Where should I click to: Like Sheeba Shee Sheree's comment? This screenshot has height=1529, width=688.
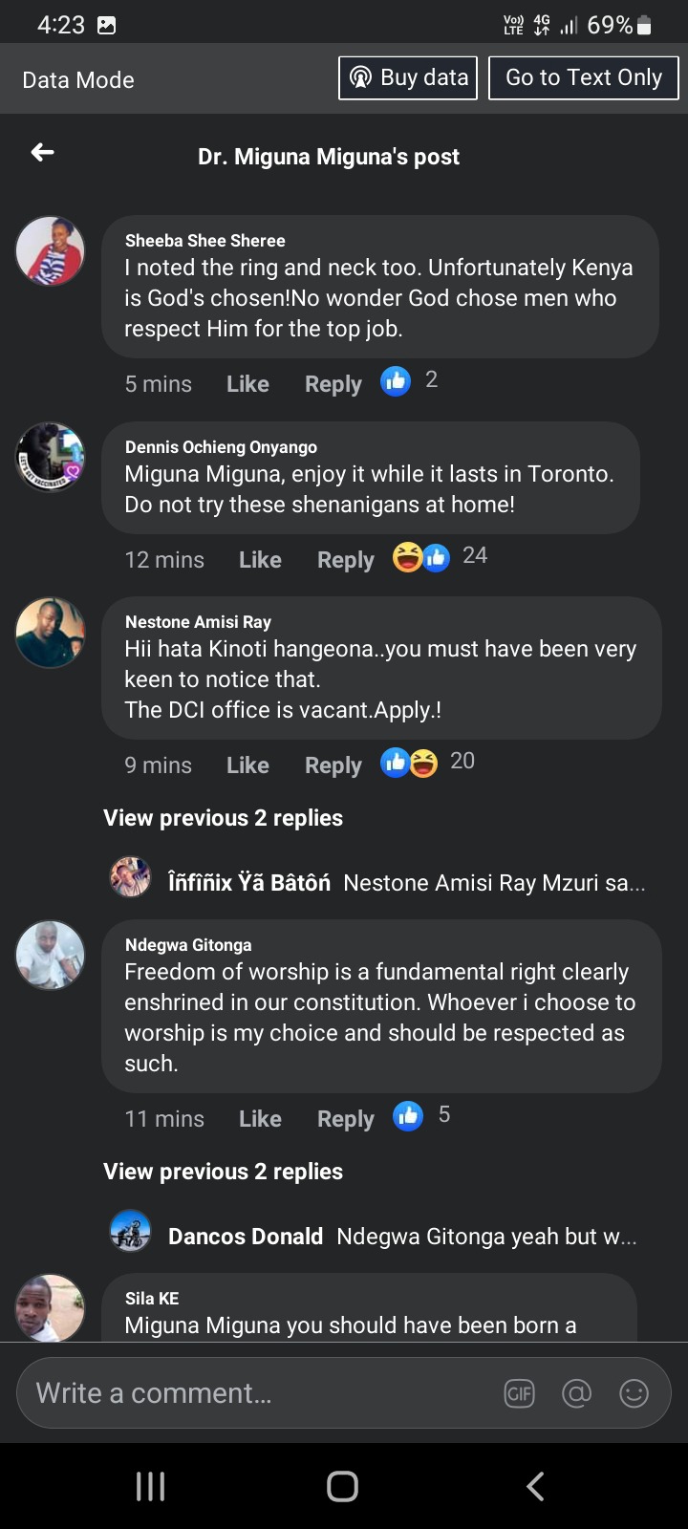247,384
